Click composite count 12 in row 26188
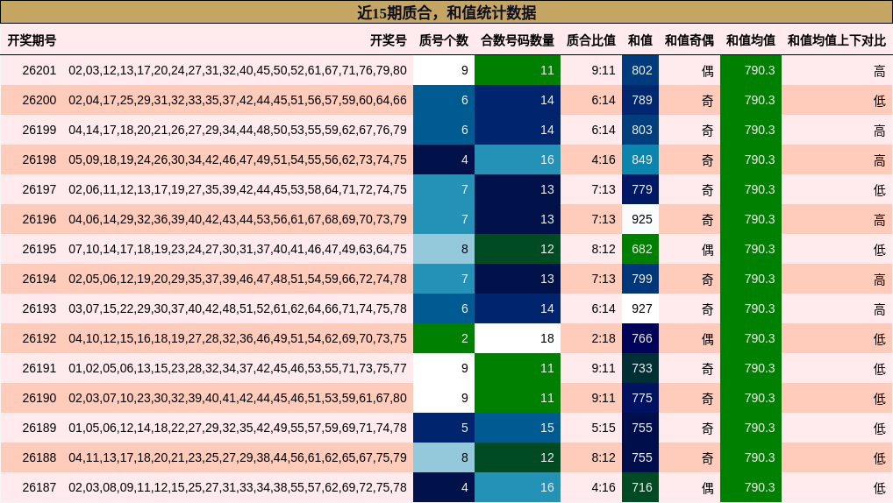The width and height of the screenshot is (893, 503). point(518,457)
